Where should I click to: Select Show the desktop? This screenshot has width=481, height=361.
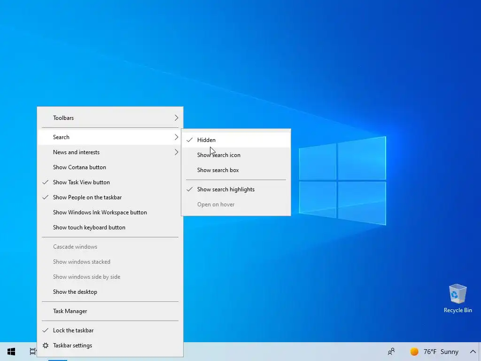[110, 292]
